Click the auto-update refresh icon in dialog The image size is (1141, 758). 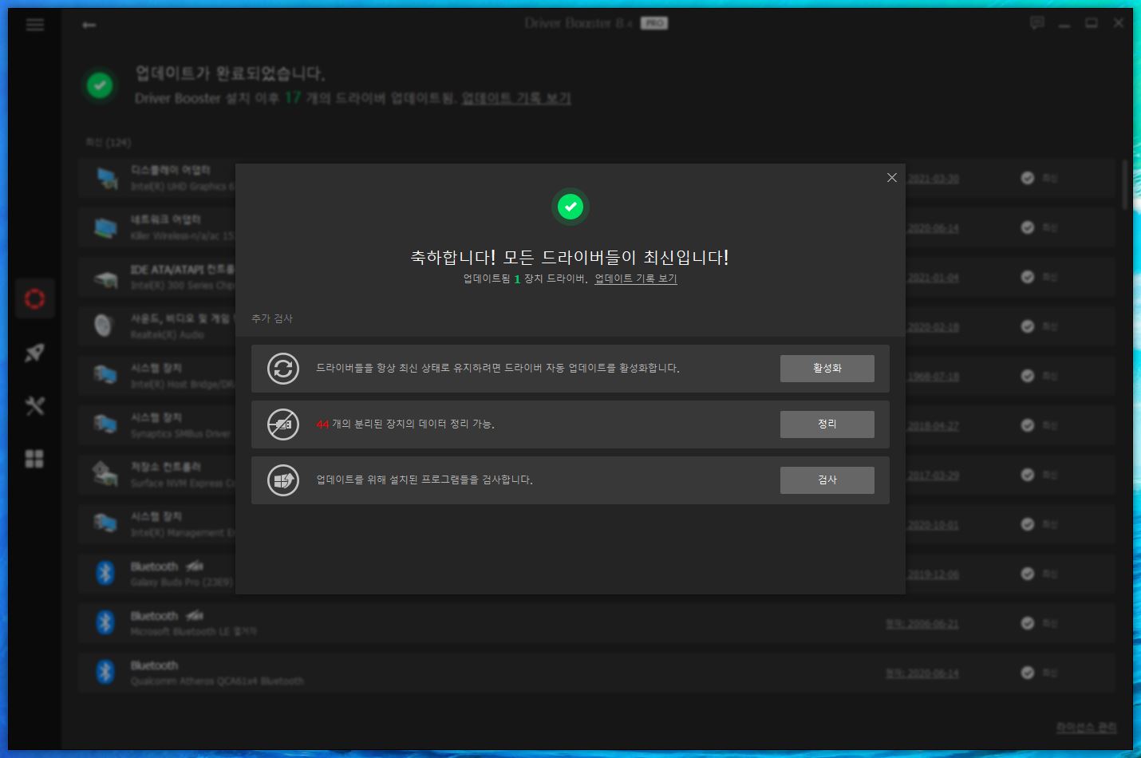tap(283, 369)
